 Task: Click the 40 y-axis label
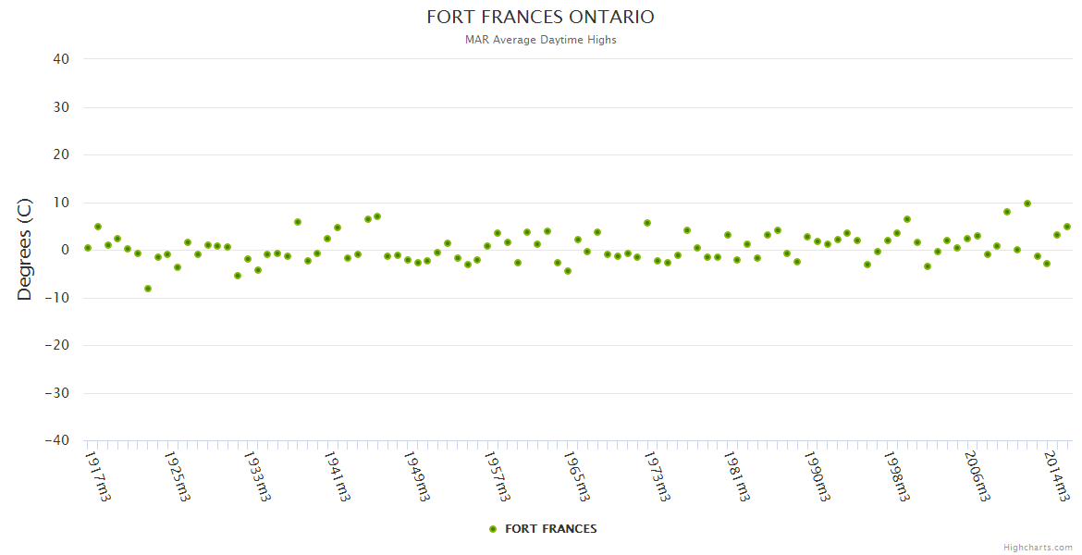(x=61, y=59)
